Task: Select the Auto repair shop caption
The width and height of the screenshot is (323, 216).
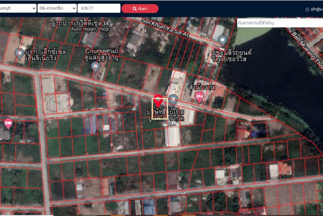Action: 90,29
